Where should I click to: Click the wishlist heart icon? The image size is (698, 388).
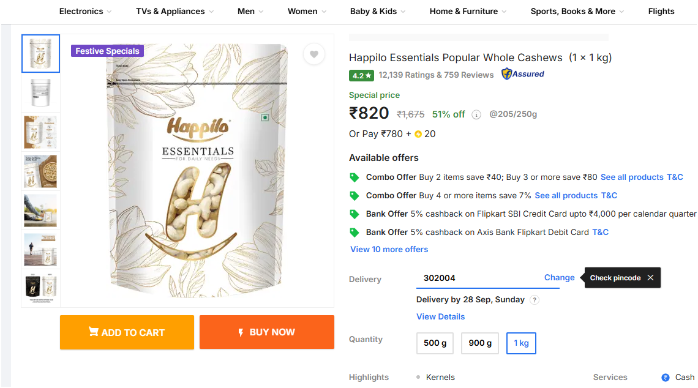pos(314,54)
